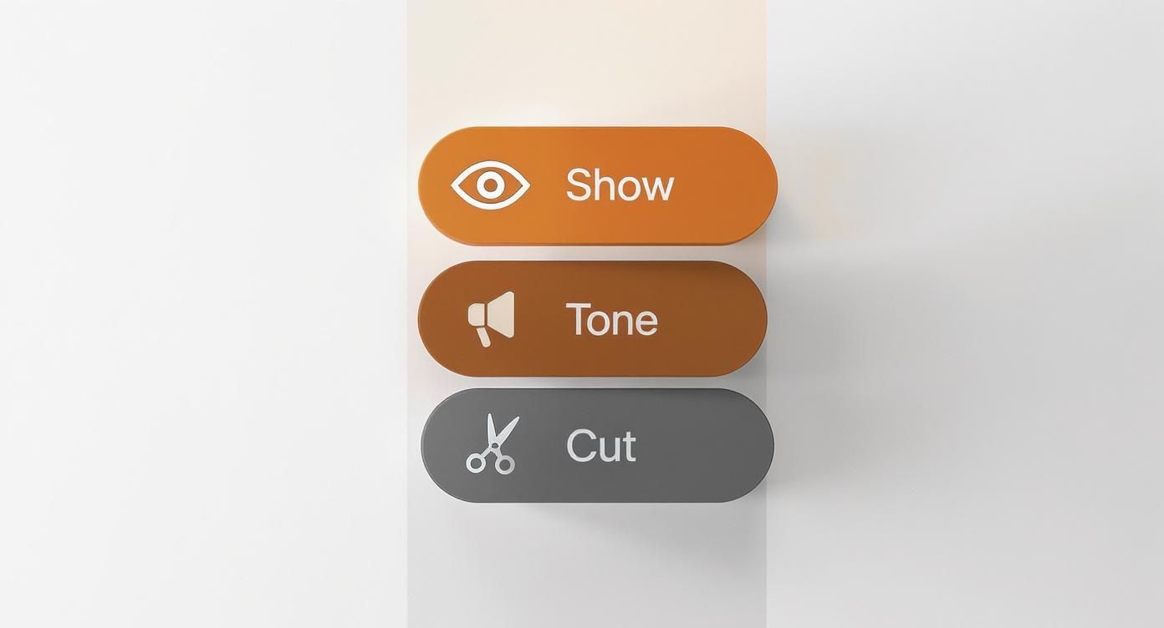The image size is (1164, 628).
Task: Click the eye icon on Show button
Action: tap(490, 185)
